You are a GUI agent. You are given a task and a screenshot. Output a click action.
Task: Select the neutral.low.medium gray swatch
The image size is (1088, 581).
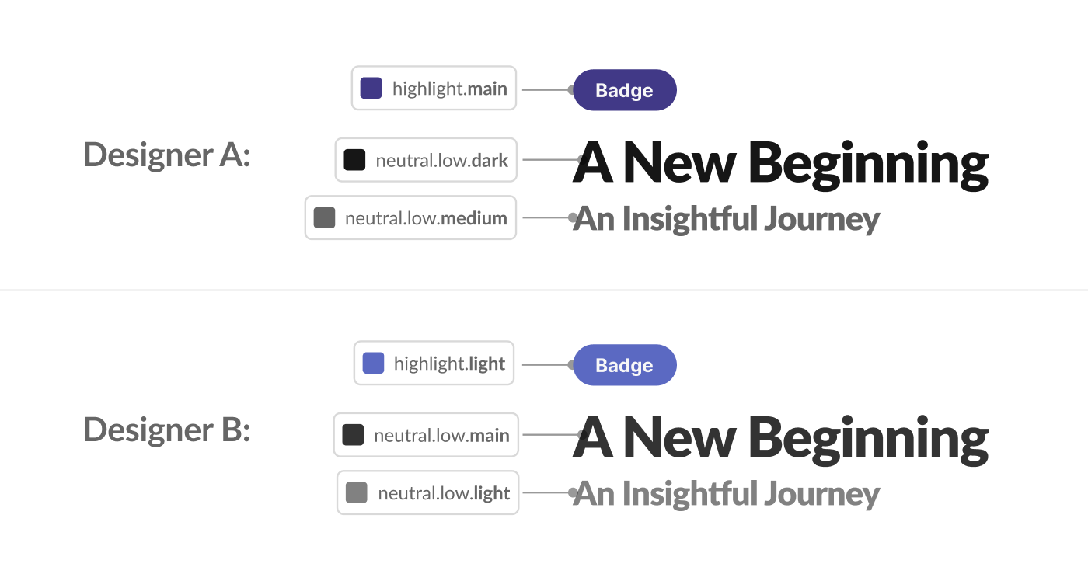tap(324, 217)
